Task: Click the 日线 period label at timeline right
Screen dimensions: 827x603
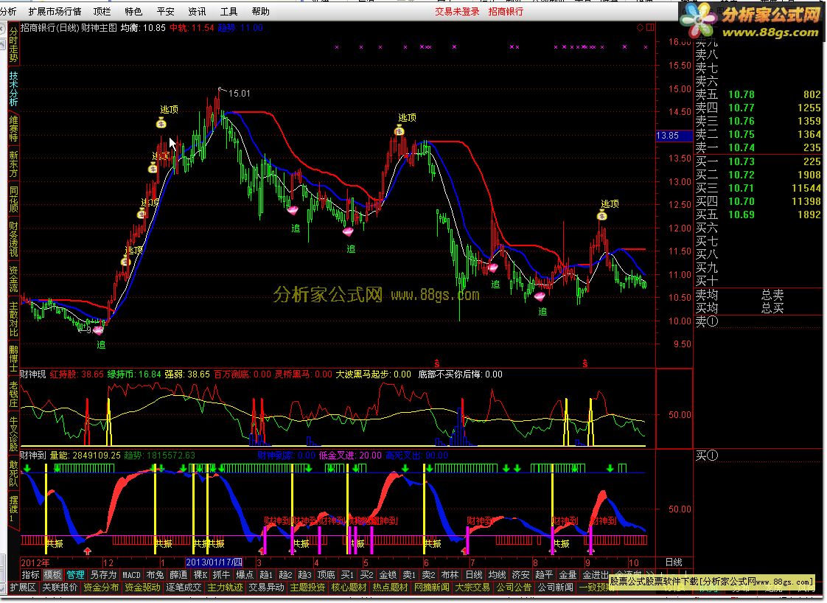Action: click(x=674, y=562)
